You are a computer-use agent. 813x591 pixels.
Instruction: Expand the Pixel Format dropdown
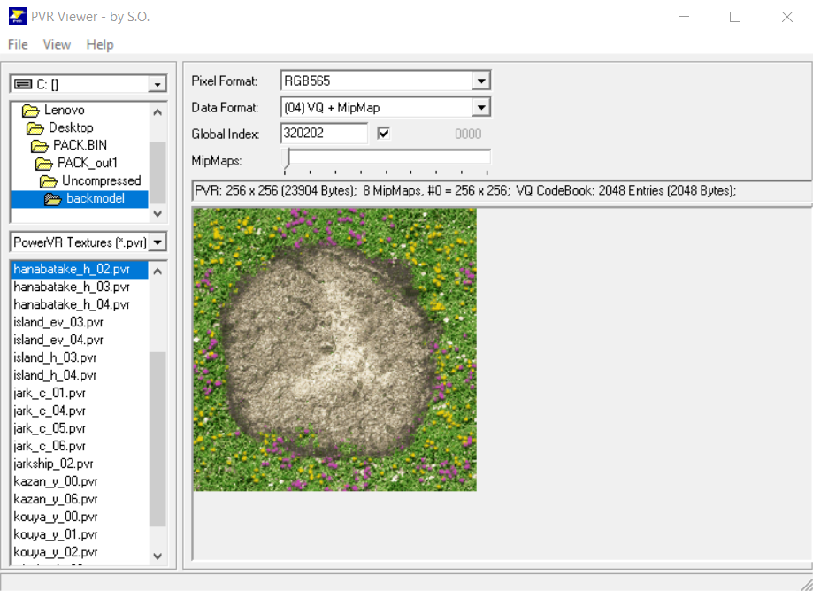click(480, 81)
